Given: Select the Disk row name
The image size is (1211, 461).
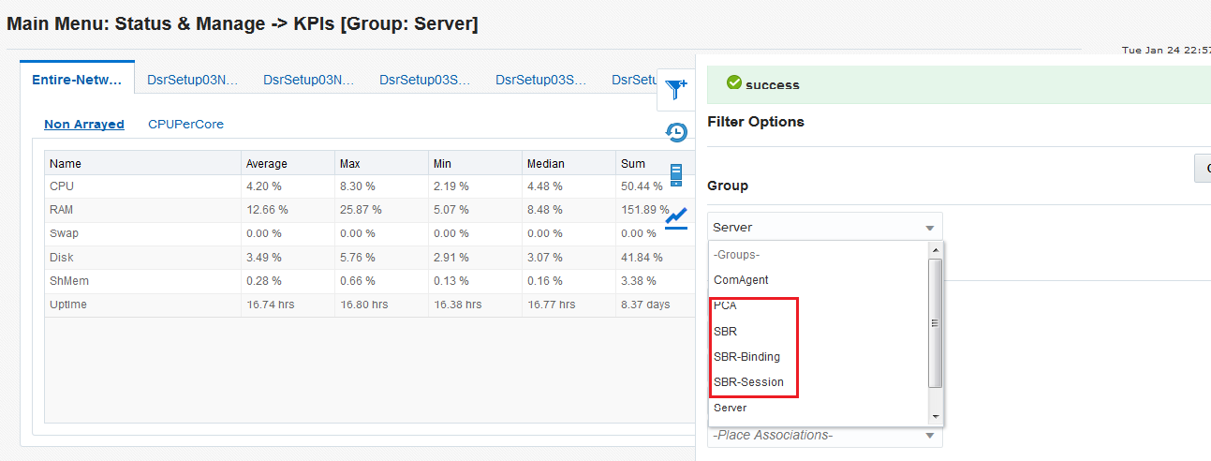Looking at the screenshot, I should point(62,257).
